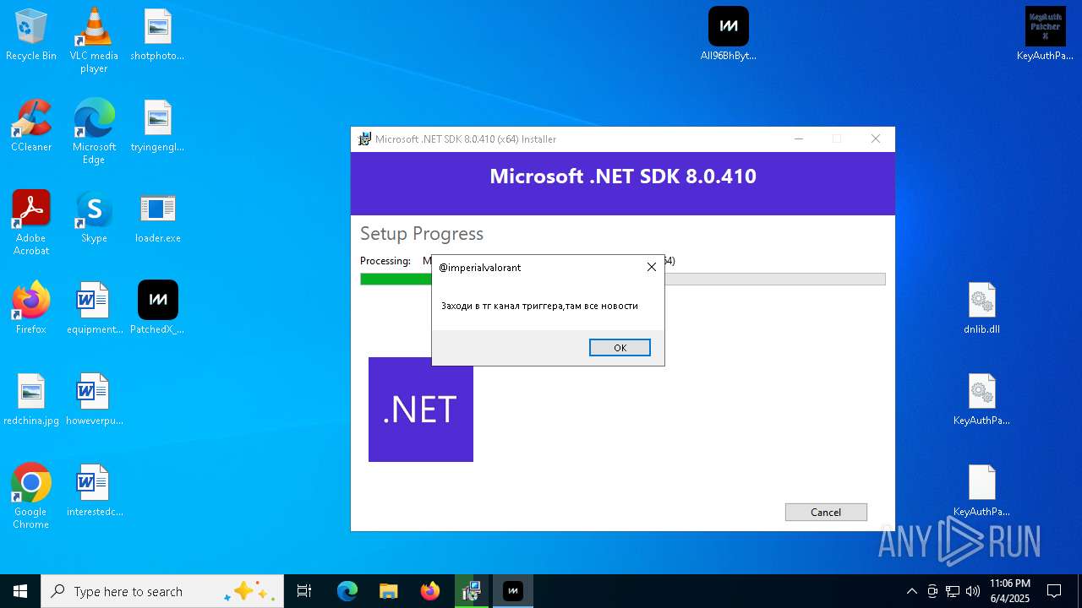The image size is (1082, 608).
Task: Launch Google Chrome desktop shortcut
Action: [31, 497]
